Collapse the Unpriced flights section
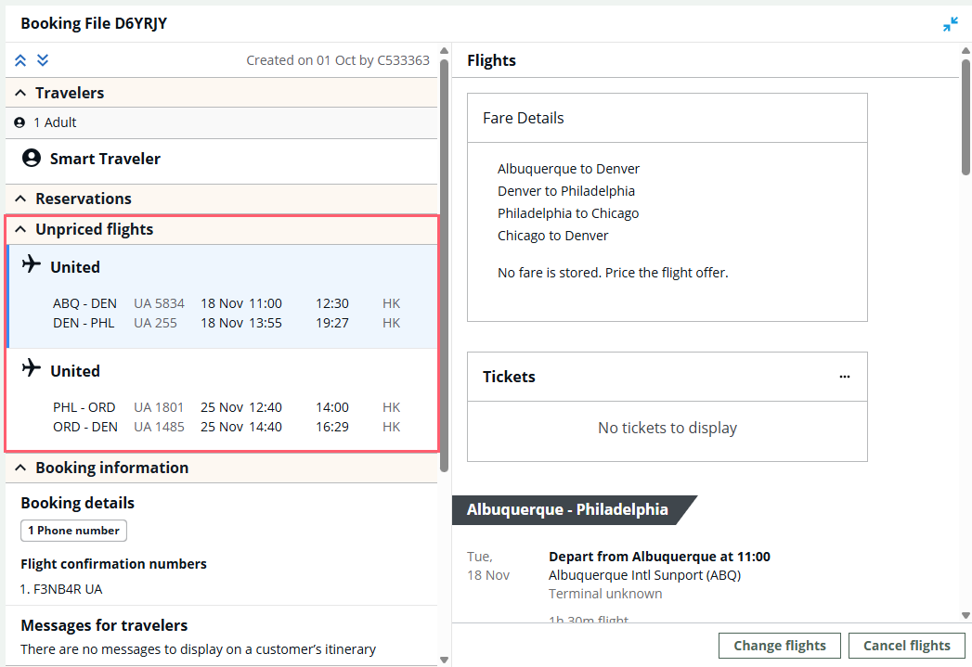972x667 pixels. pos(20,229)
